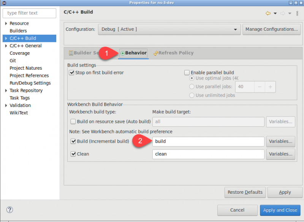The height and width of the screenshot is (222, 304).
Task: Click the Apply button
Action: 285,192
